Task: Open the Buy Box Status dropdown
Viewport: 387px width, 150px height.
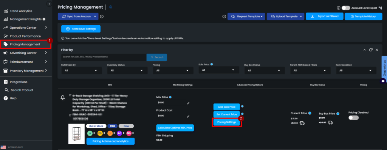Action: pos(265,70)
